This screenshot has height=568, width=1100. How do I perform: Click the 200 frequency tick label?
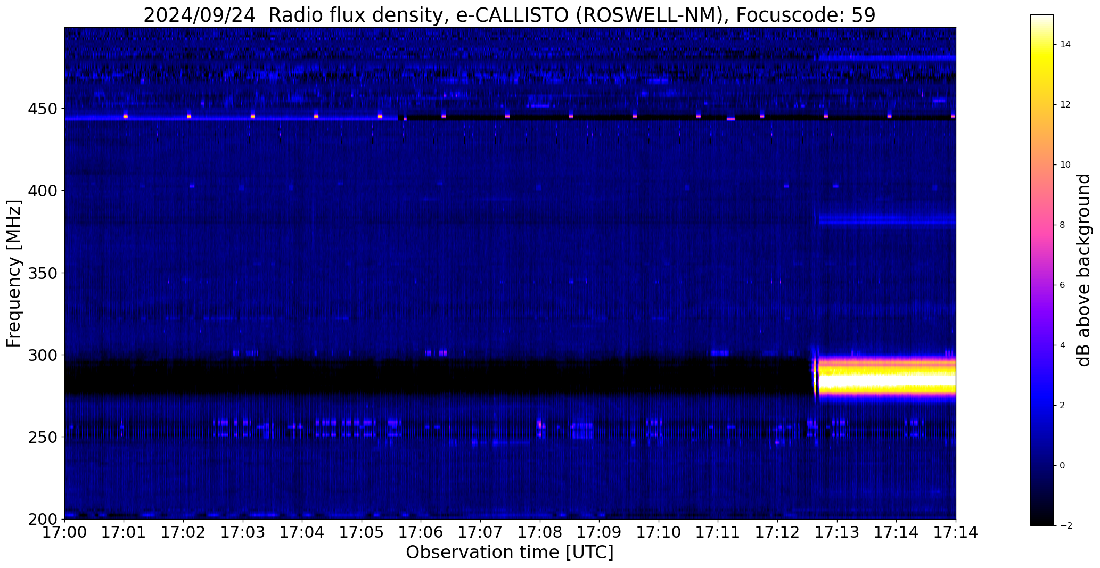coord(42,519)
